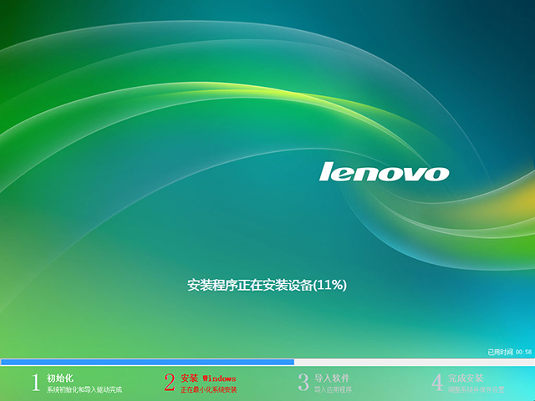Click the Lenovo logo
The height and width of the screenshot is (401, 535).
tap(385, 172)
